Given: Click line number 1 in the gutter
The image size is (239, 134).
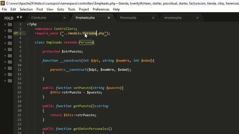Looking at the screenshot, I should click(20, 24).
